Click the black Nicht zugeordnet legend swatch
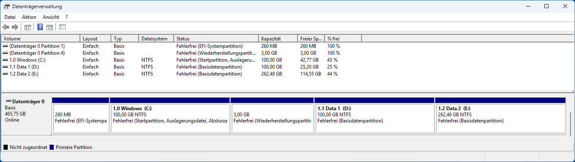The width and height of the screenshot is (575, 162). click(x=6, y=147)
